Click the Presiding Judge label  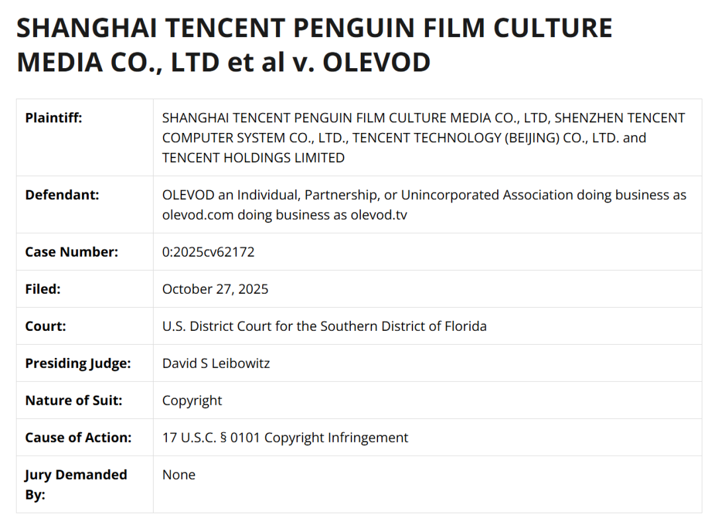pyautogui.click(x=78, y=363)
